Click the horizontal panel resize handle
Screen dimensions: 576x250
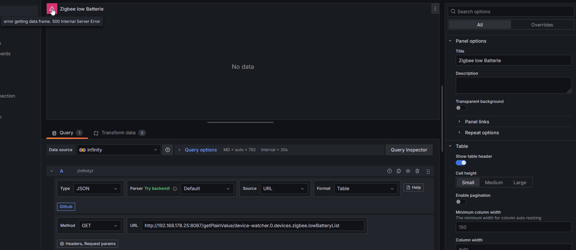tap(240, 122)
